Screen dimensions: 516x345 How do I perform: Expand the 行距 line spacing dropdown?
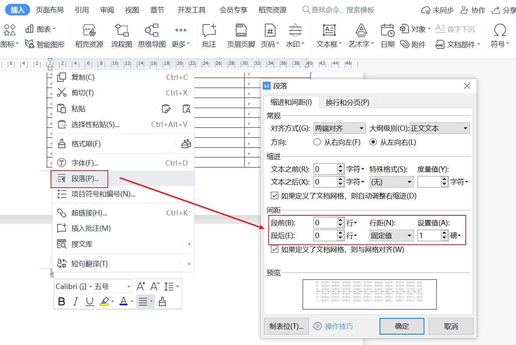tap(392, 235)
